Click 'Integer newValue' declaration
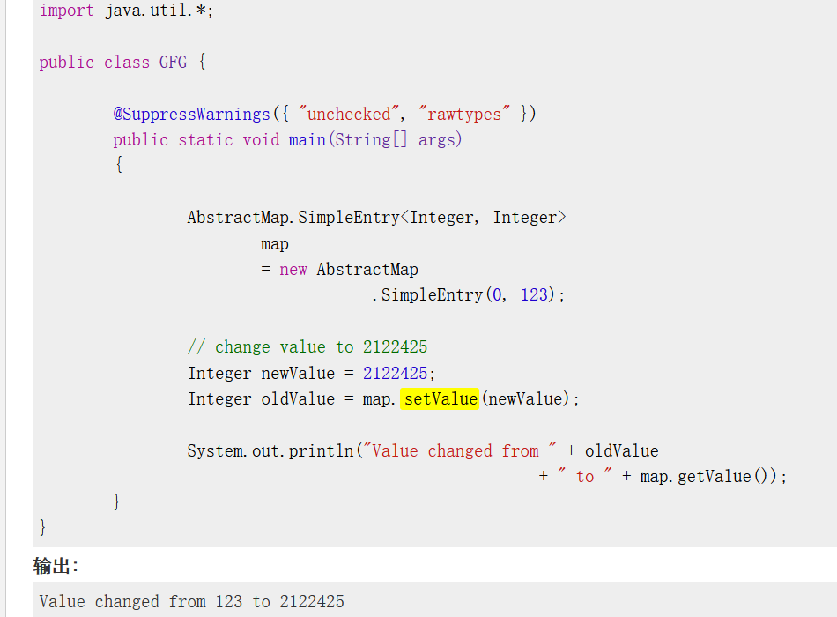 pos(261,373)
